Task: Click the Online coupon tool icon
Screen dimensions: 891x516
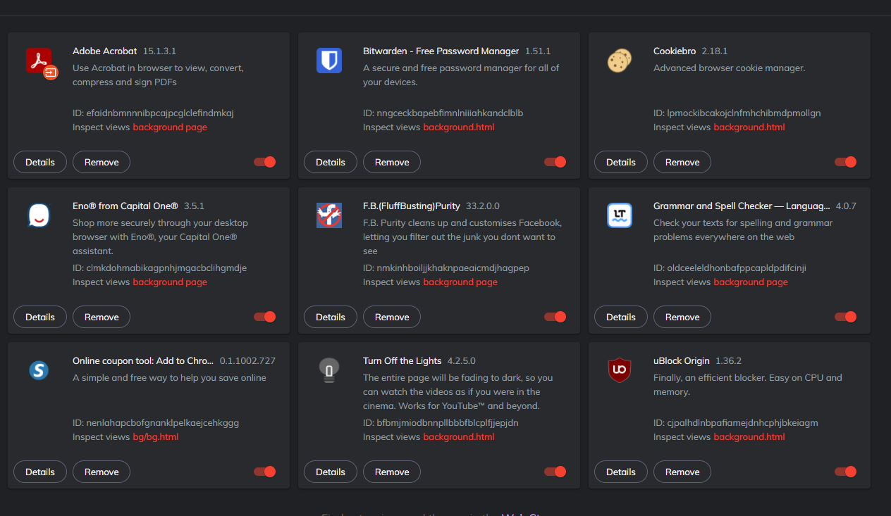Action: tap(39, 370)
